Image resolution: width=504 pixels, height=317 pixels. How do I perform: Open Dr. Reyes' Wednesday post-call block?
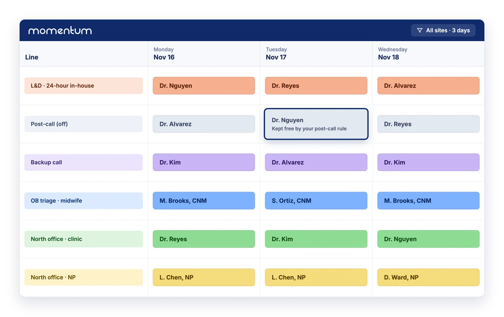[x=428, y=124]
